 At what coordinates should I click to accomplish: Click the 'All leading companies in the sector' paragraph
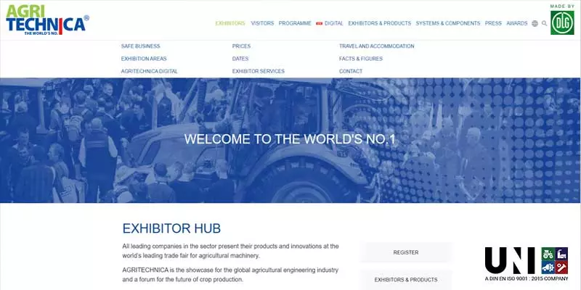(x=230, y=251)
